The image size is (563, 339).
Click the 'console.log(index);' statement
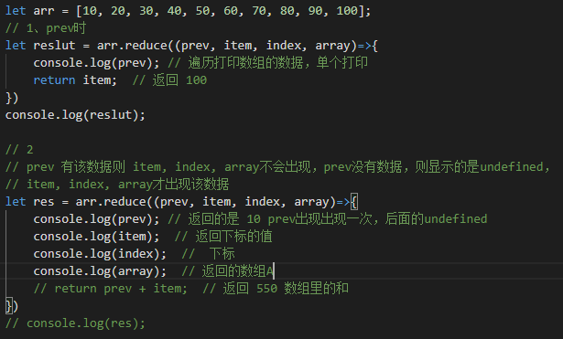tap(100, 254)
